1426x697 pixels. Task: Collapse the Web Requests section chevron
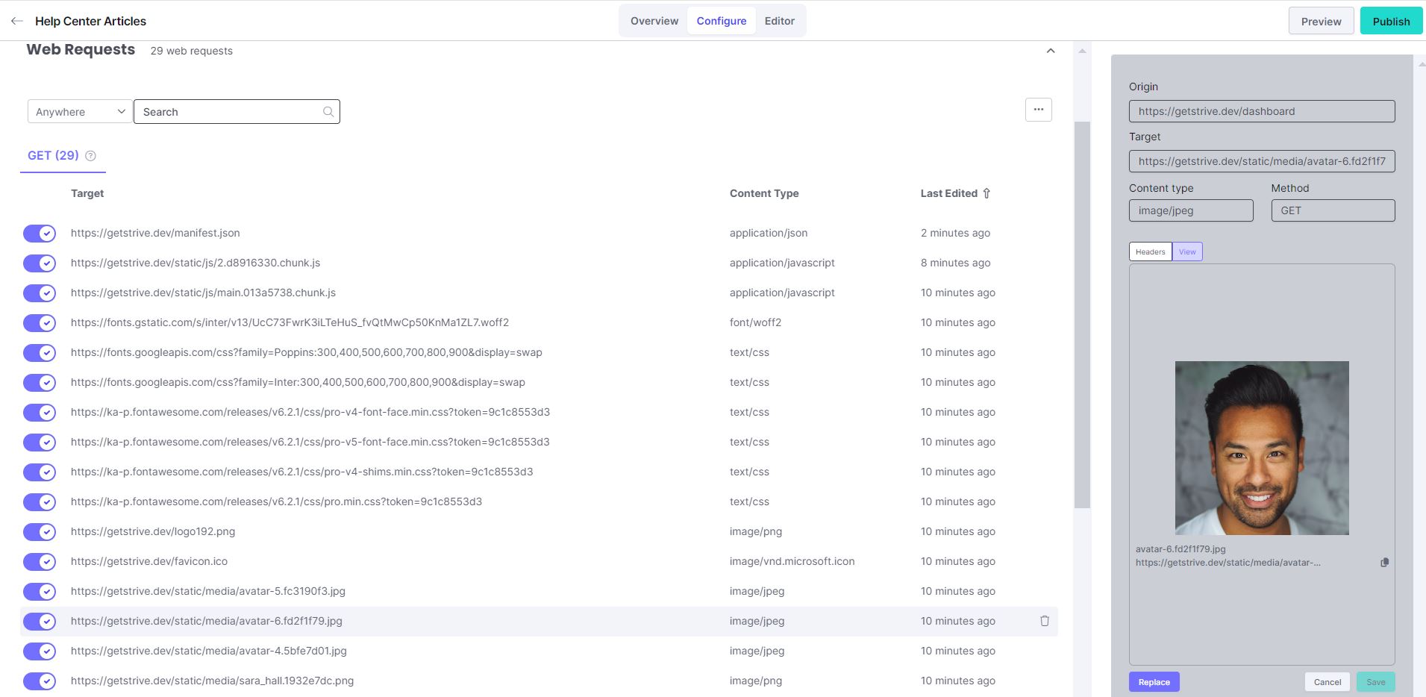point(1051,51)
